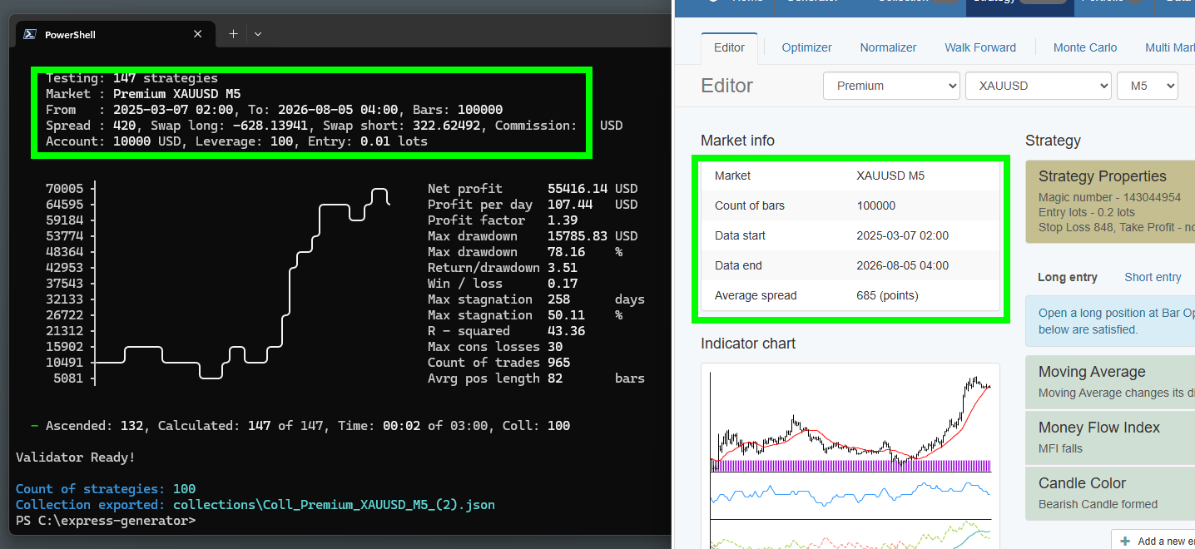Click the Add a new rule button
The image size is (1195, 549).
1153,540
